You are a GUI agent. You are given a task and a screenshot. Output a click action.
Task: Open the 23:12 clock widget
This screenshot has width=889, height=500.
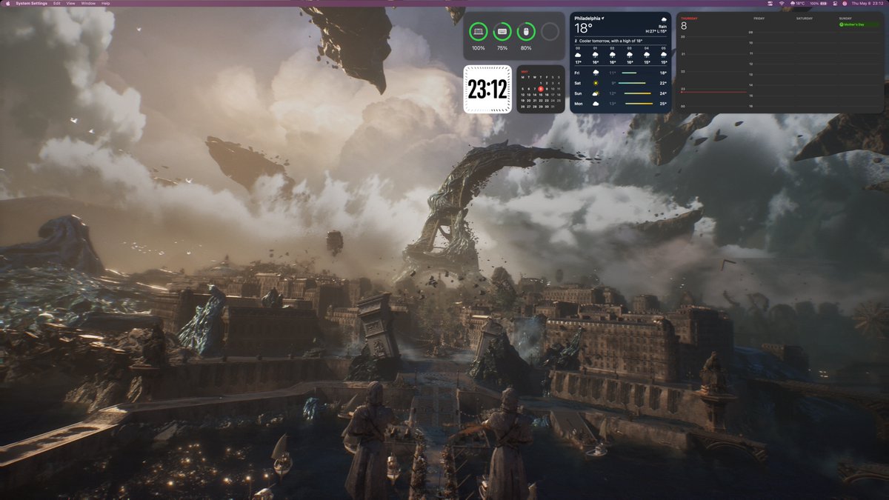pos(487,89)
